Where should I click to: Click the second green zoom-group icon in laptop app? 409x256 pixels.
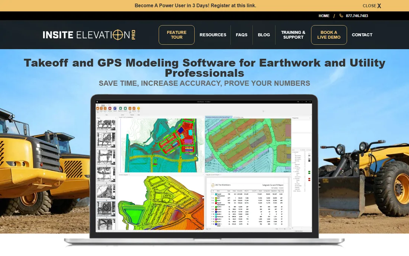125,108
